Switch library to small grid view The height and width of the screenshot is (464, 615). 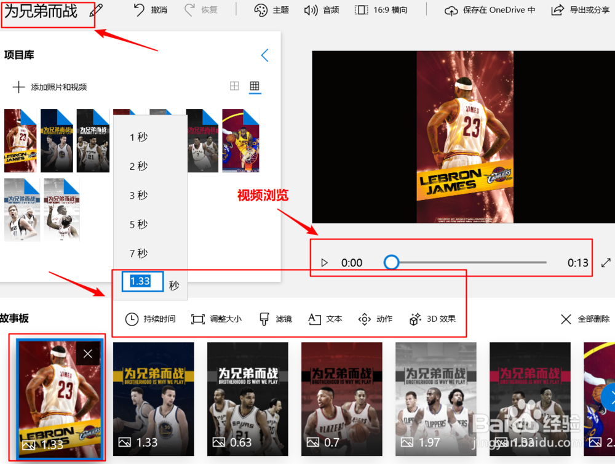pos(255,86)
